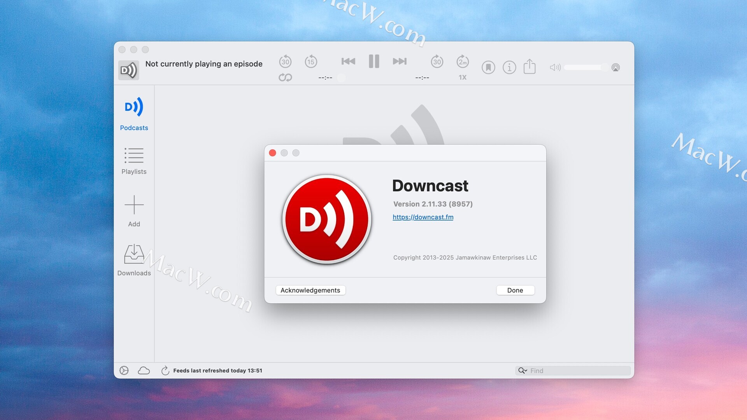This screenshot has width=747, height=420.
Task: Rewind 30 seconds in the player toolbar
Action: [x=285, y=61]
